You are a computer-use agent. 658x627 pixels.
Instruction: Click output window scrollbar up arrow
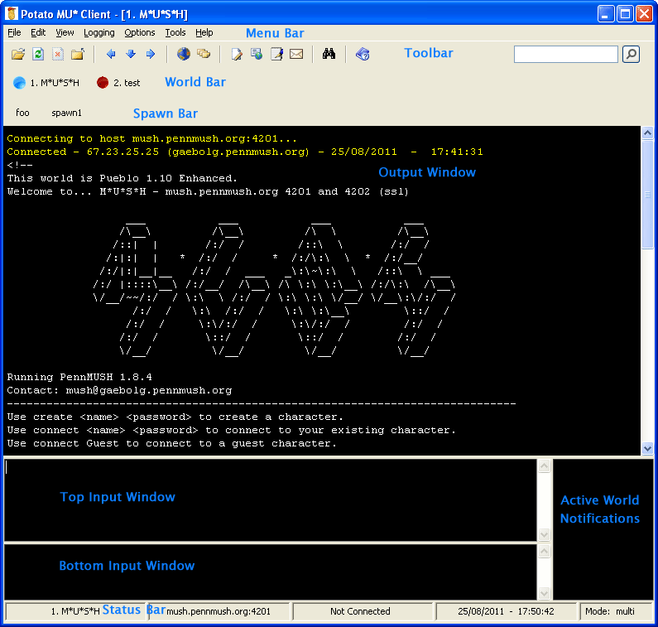(647, 133)
